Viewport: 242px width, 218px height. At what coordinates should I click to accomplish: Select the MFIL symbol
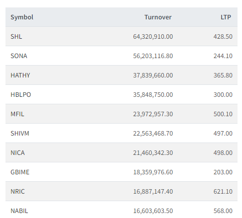[17, 114]
